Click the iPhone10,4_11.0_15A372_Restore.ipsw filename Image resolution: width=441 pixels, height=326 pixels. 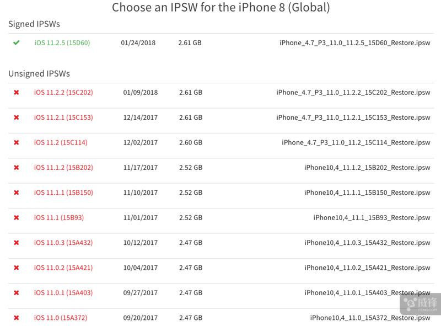pos(370,318)
